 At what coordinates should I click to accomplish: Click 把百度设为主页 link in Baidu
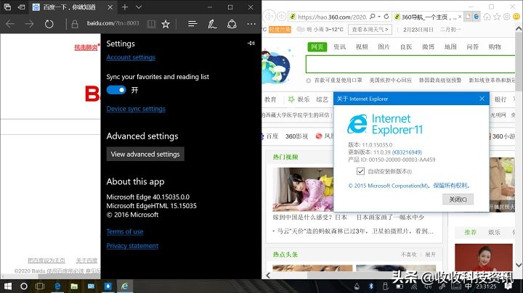click(x=46, y=260)
